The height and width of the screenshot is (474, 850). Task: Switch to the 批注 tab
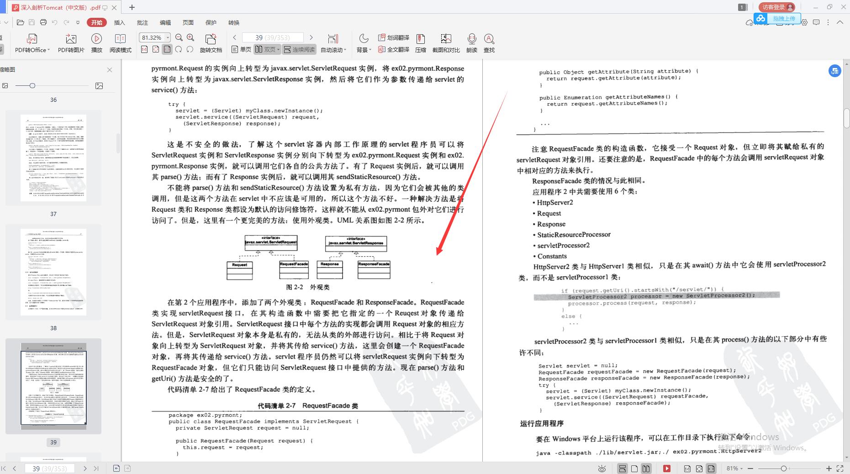tap(142, 22)
